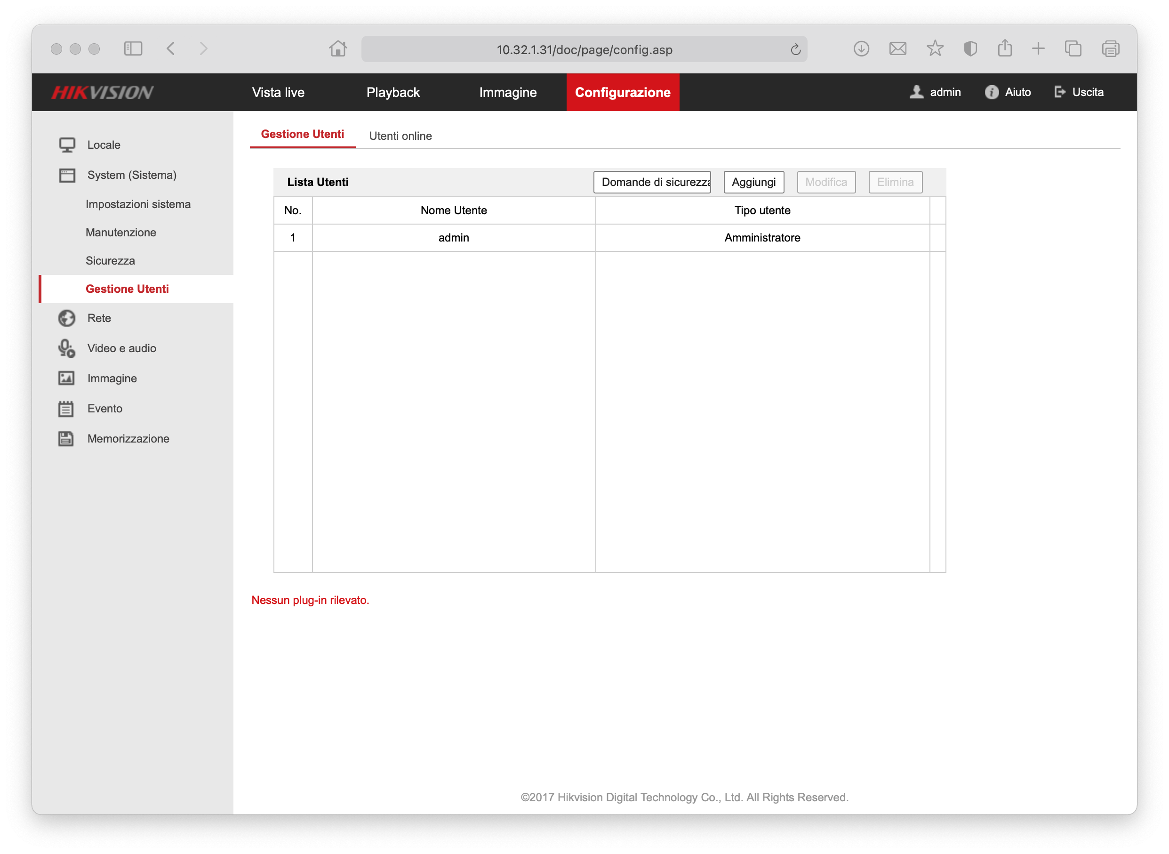Click the Aiuto help link
This screenshot has width=1169, height=854.
pos(1017,92)
